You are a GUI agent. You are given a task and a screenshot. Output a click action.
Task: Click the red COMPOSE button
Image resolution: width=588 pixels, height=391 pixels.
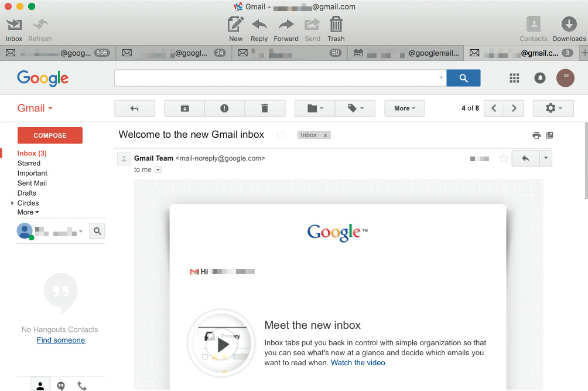(50, 135)
